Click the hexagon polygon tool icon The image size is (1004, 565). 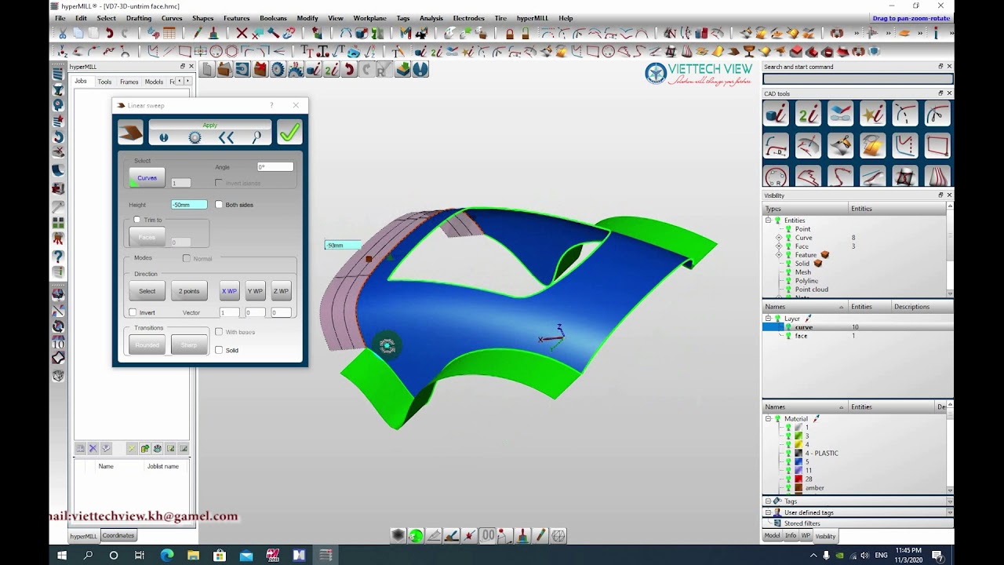pyautogui.click(x=231, y=51)
